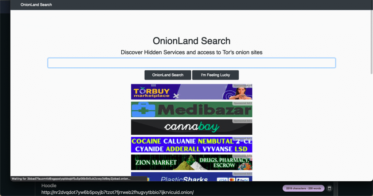Click the PayPal icon in PlasticSharks banner

(x=245, y=179)
